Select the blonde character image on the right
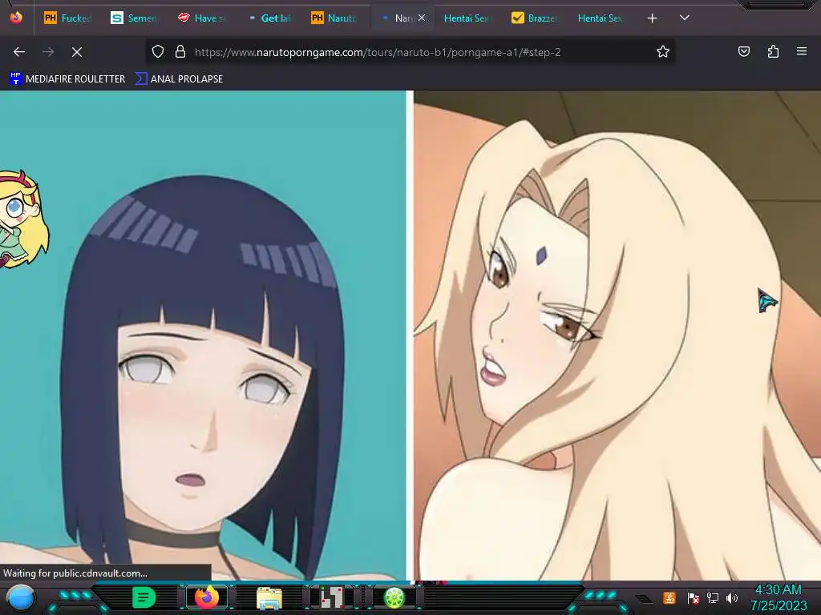Image resolution: width=821 pixels, height=615 pixels. 617,336
